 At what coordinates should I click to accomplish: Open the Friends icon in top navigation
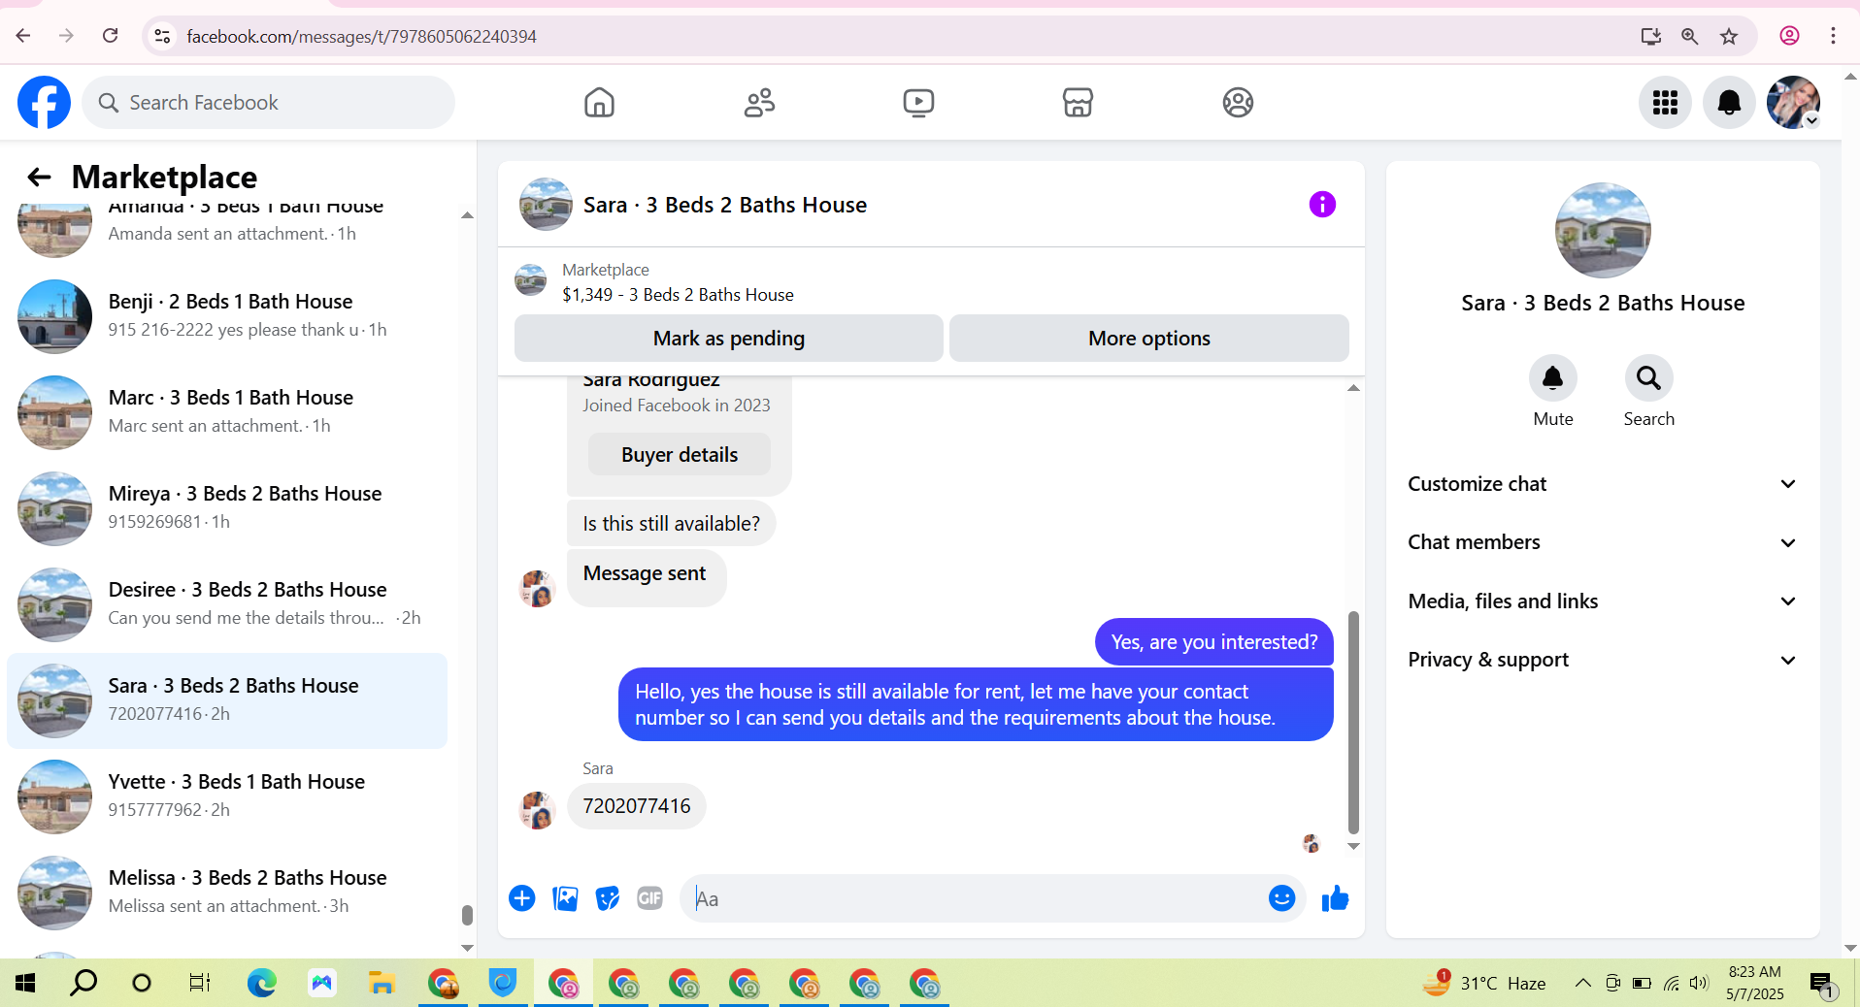759,102
